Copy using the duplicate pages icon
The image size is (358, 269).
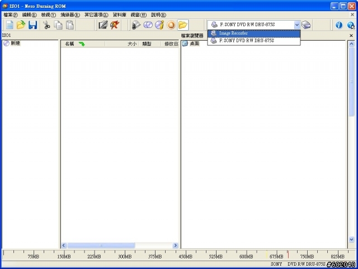(58, 25)
